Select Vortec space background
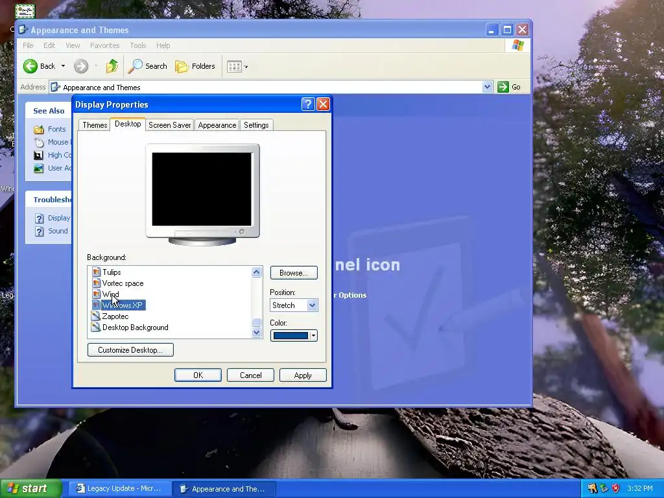664x498 pixels. pyautogui.click(x=123, y=283)
